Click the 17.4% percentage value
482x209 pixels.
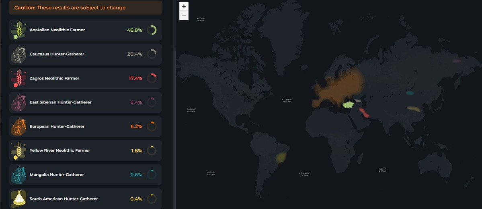pyautogui.click(x=135, y=78)
